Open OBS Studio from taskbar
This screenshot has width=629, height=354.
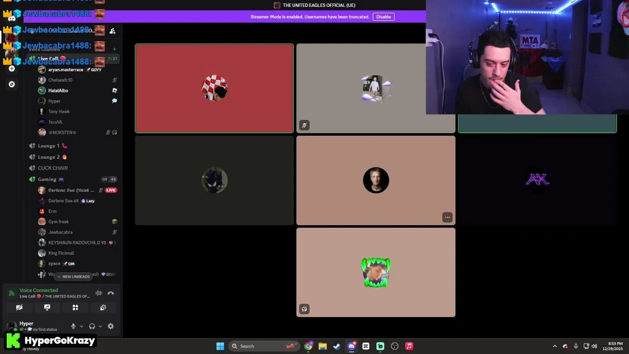click(x=395, y=346)
